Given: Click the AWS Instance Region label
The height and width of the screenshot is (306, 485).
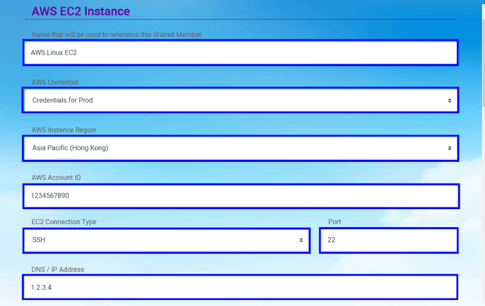Looking at the screenshot, I should (64, 130).
